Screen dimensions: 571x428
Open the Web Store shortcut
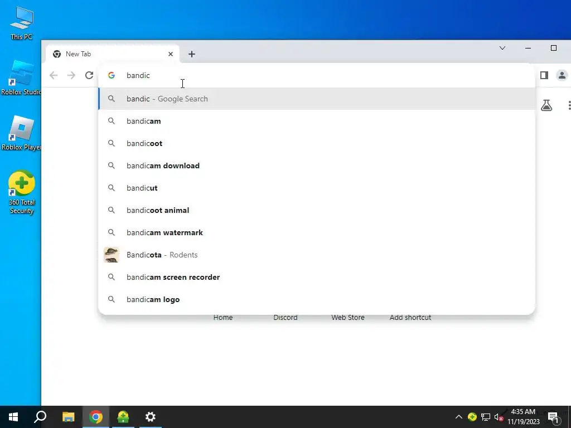(348, 317)
